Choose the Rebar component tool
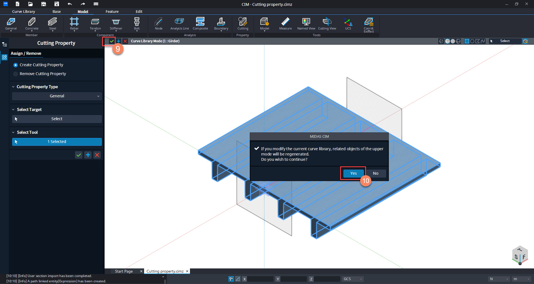 pyautogui.click(x=74, y=24)
